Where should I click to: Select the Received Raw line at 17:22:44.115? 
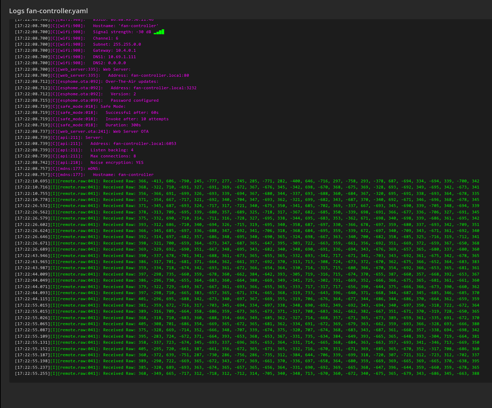247,299
